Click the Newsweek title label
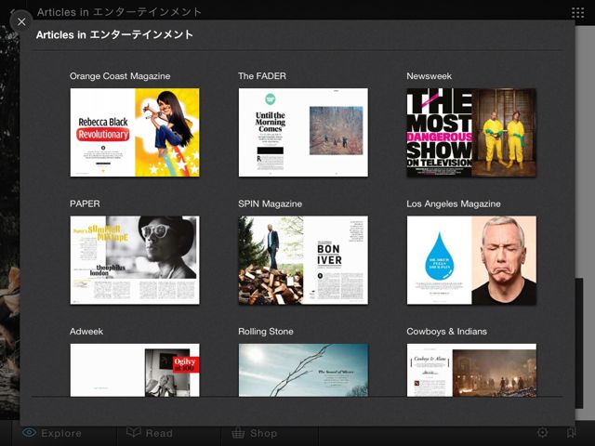The image size is (595, 446). 430,76
